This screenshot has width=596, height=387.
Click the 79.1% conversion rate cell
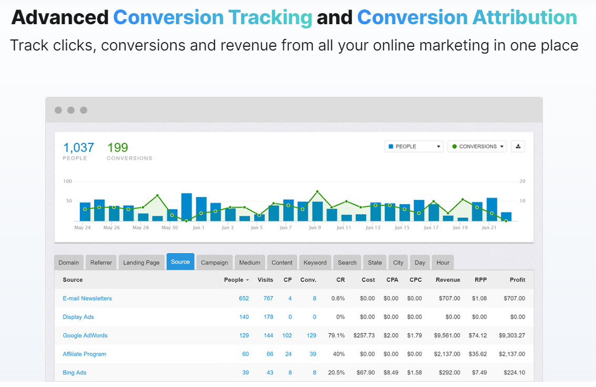point(336,335)
